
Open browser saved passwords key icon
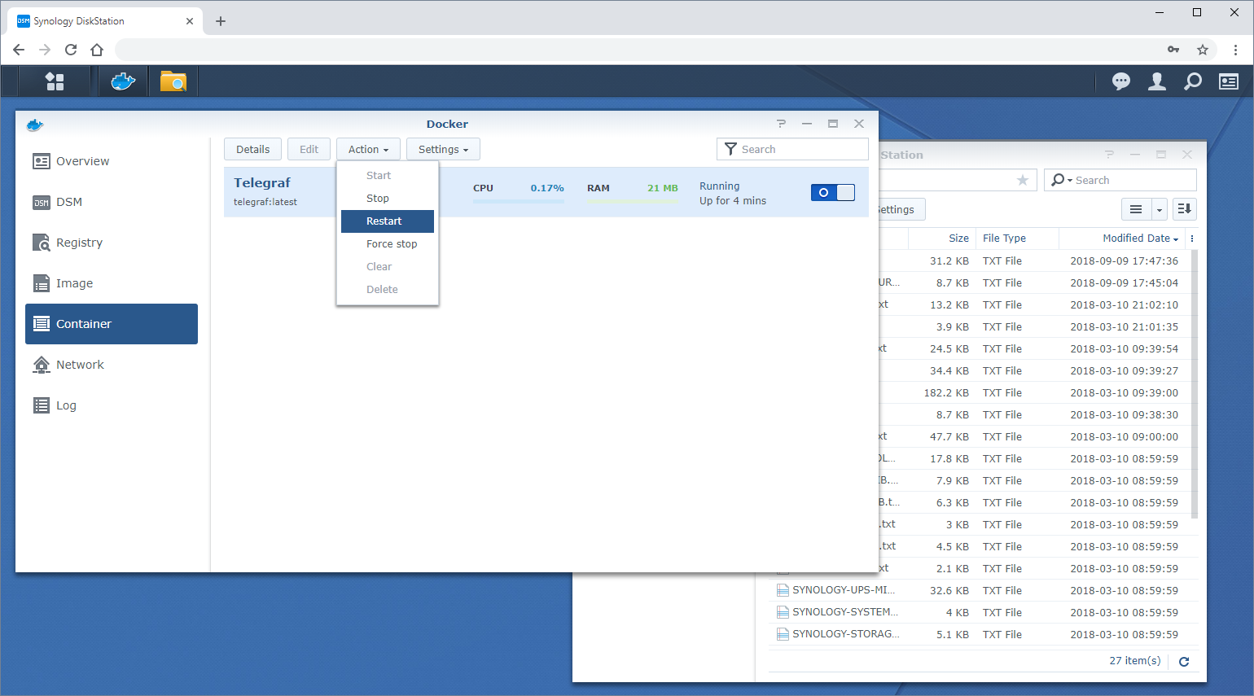[x=1173, y=50]
